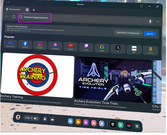Close the Nueva pestaña tab
This screenshot has height=135, width=167.
click(27, 10)
